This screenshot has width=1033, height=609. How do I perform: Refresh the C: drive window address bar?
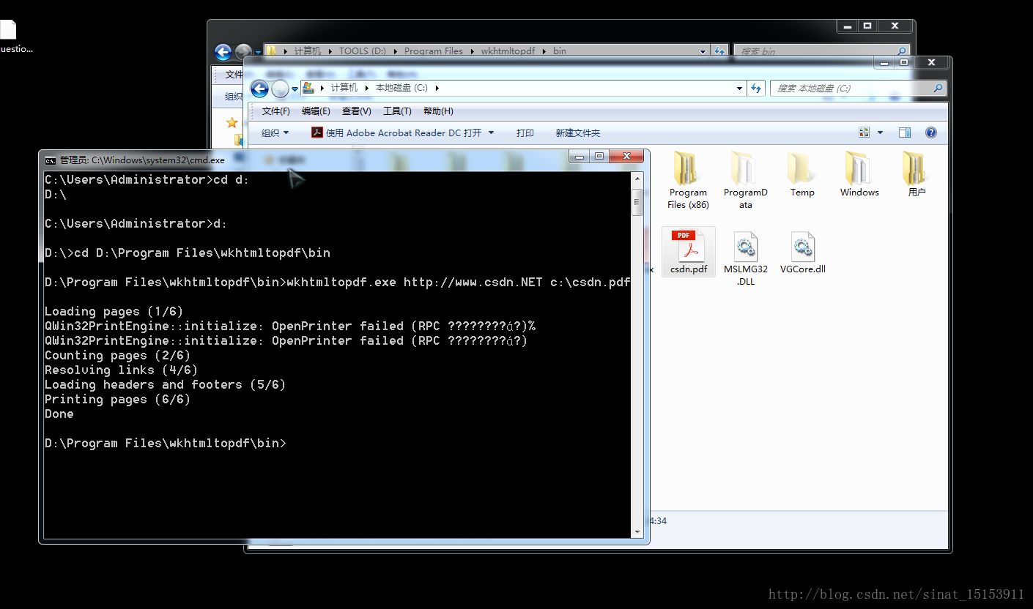(x=756, y=88)
